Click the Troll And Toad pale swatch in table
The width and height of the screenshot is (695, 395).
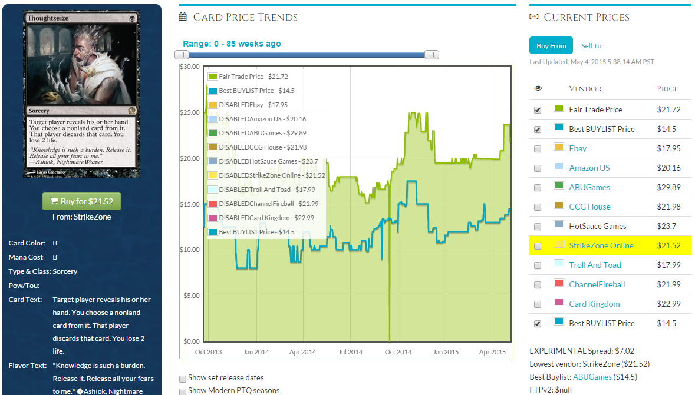(x=558, y=263)
